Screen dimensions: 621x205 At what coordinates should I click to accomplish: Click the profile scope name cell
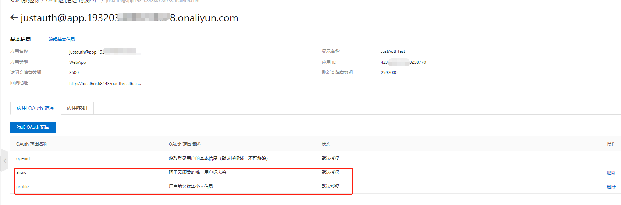click(x=22, y=187)
